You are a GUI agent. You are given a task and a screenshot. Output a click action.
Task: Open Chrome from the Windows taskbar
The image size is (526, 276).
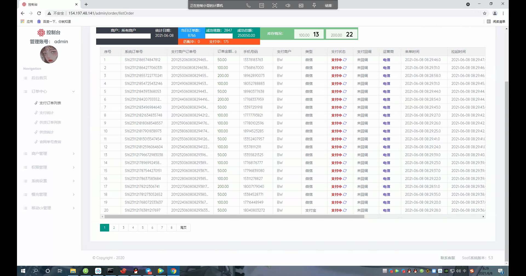click(x=173, y=271)
